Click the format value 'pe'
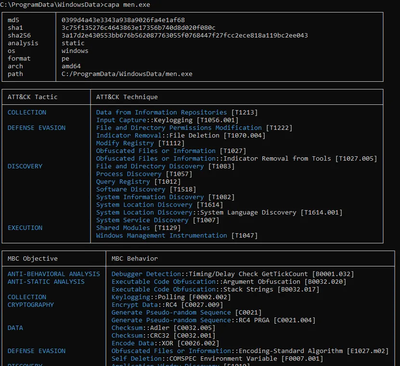 pos(65,58)
